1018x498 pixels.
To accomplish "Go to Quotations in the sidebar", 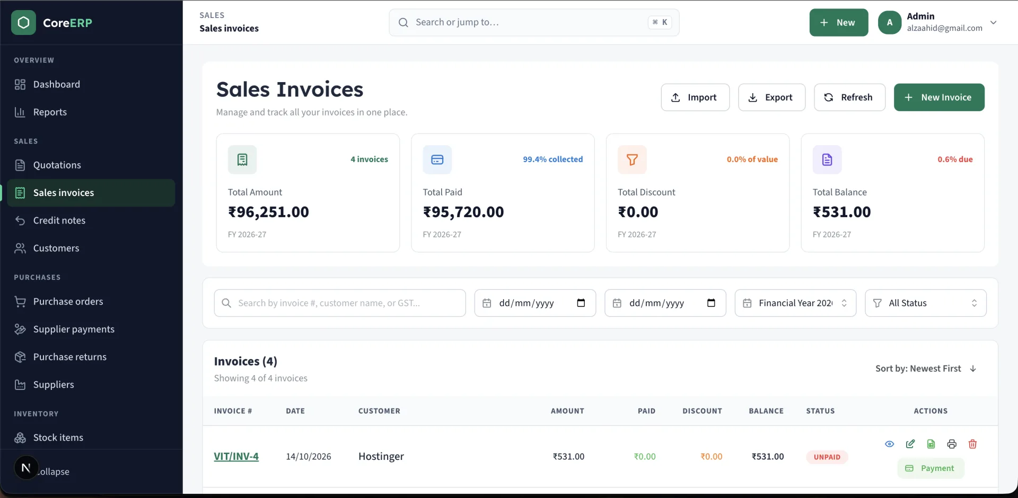I will pyautogui.click(x=91, y=165).
